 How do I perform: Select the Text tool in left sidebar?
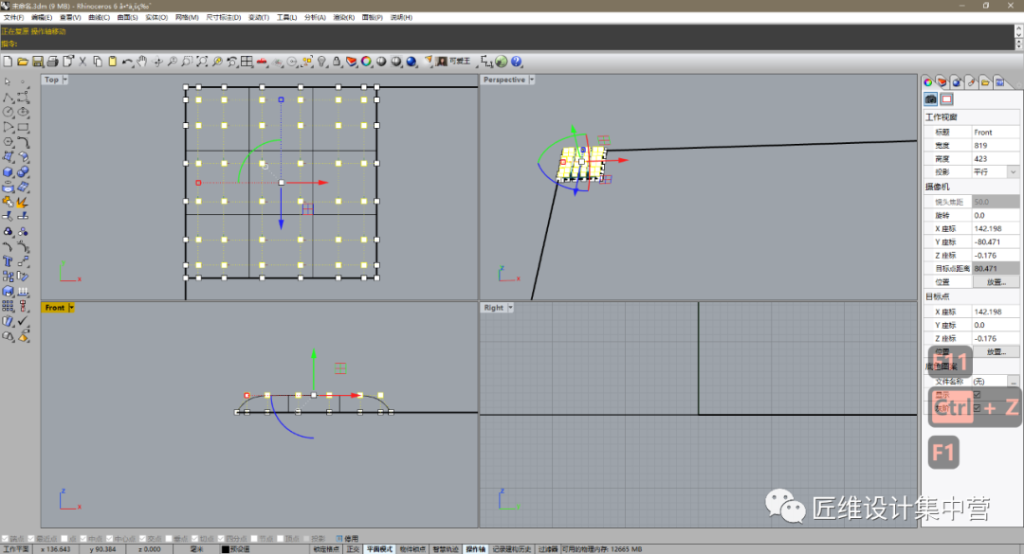click(x=8, y=261)
